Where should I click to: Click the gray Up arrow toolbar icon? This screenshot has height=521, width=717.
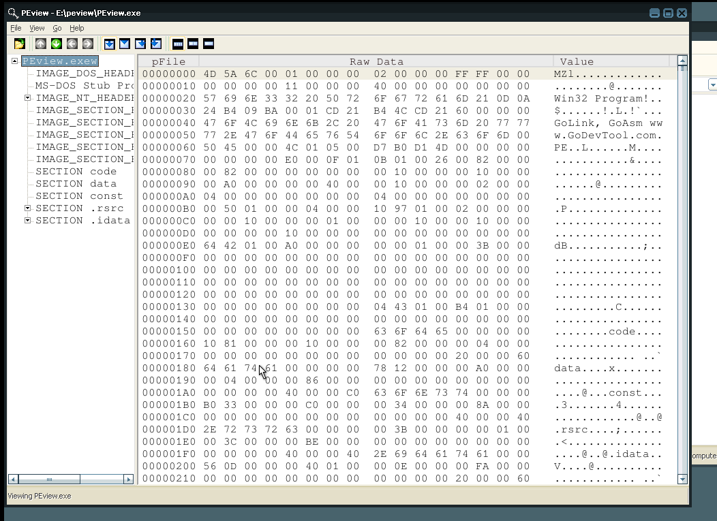point(41,44)
